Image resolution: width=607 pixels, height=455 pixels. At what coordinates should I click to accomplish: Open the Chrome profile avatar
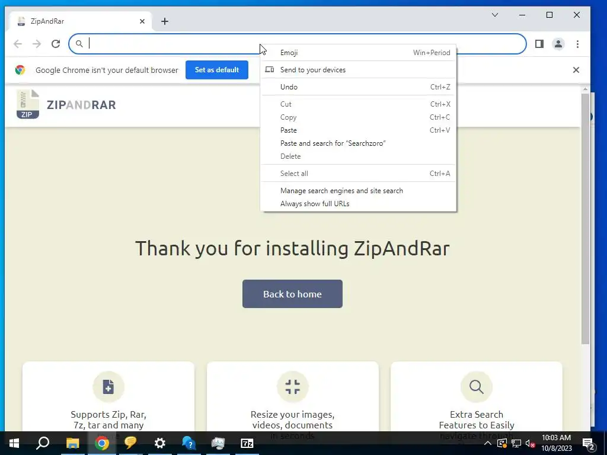558,44
